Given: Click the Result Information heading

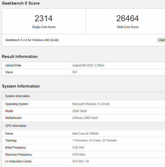Looking at the screenshot, I should pyautogui.click(x=20, y=57).
